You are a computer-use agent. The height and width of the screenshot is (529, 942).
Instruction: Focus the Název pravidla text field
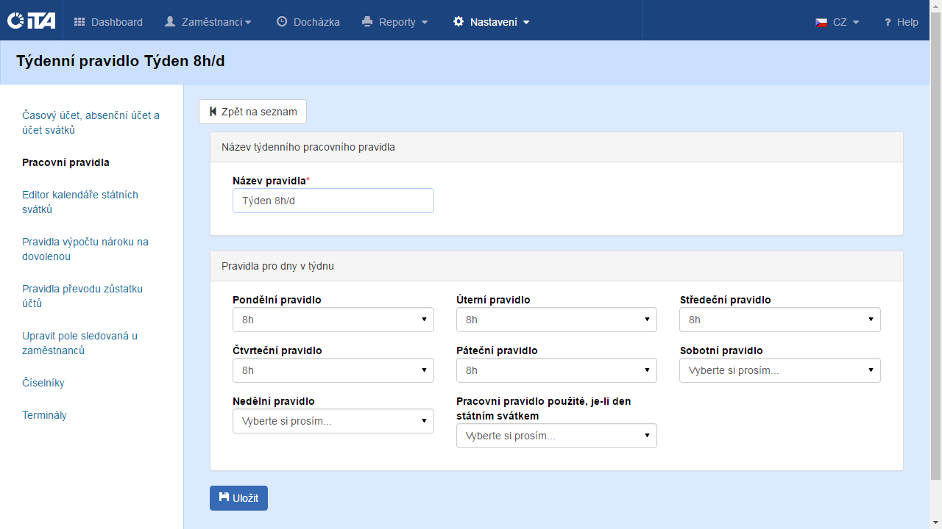pos(333,201)
